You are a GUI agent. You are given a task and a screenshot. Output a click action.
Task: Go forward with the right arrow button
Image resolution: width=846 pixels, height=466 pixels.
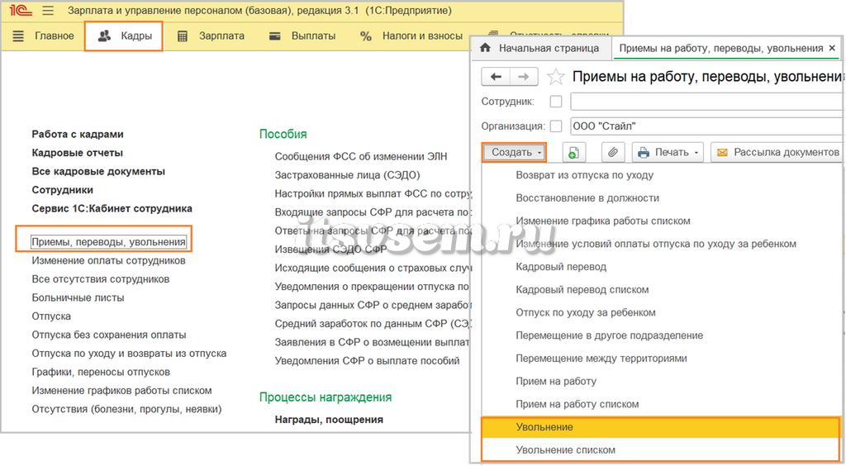[523, 77]
